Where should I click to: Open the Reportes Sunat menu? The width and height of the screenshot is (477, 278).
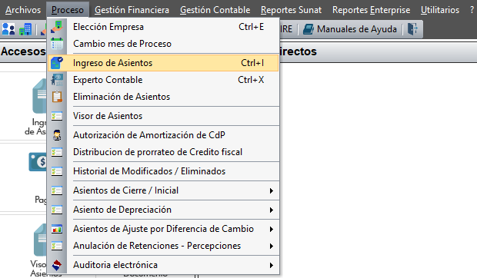coord(291,10)
